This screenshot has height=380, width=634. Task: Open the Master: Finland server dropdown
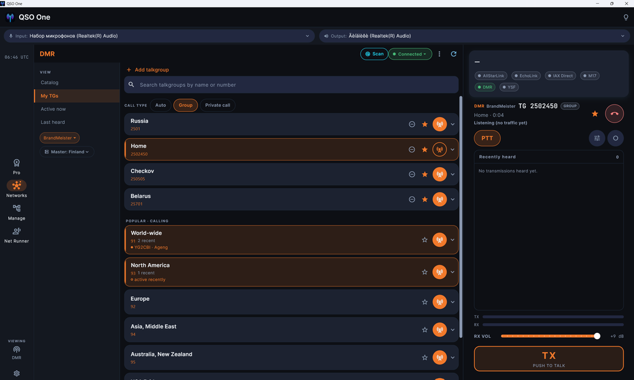tap(67, 152)
